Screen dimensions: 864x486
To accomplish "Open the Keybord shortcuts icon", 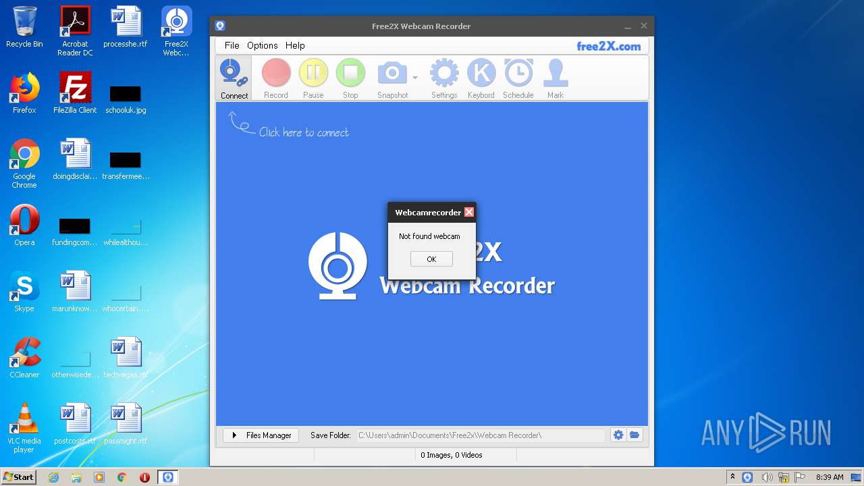I will coord(481,78).
